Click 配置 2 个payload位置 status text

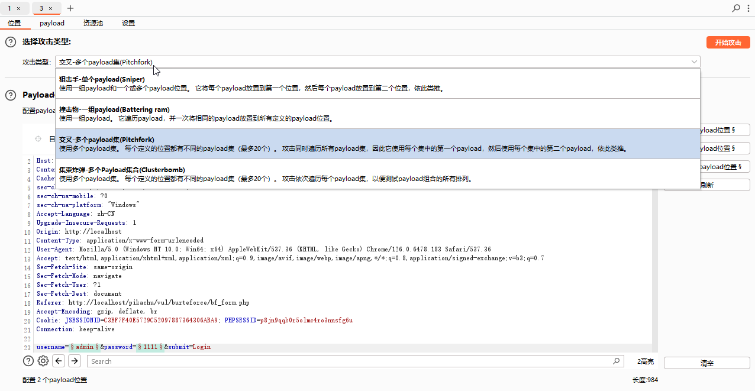coord(54,380)
